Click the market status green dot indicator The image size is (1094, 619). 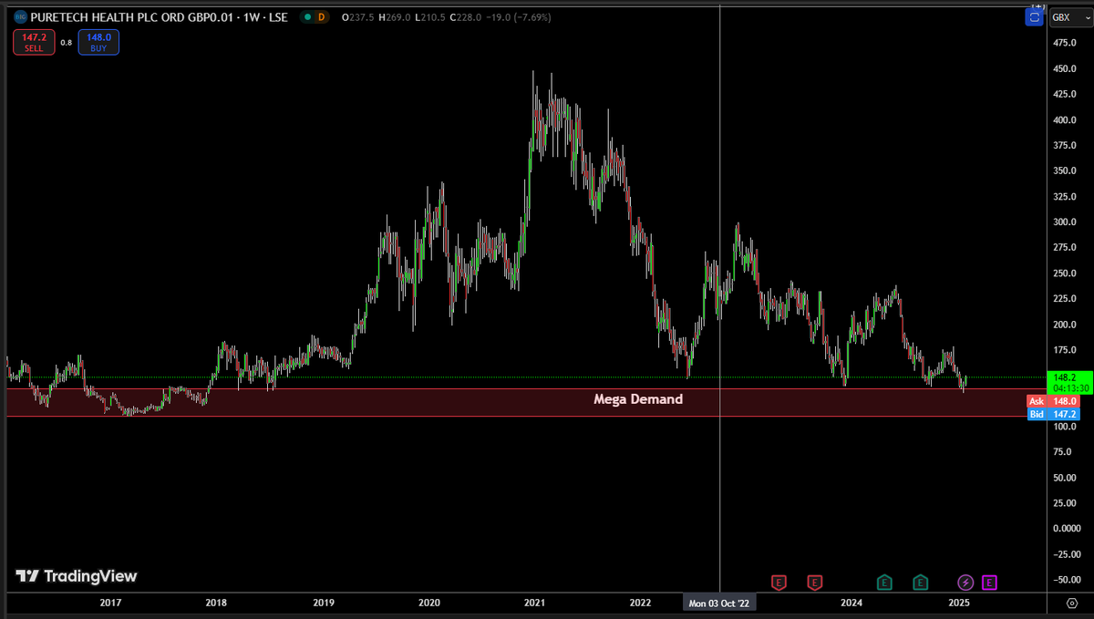306,16
